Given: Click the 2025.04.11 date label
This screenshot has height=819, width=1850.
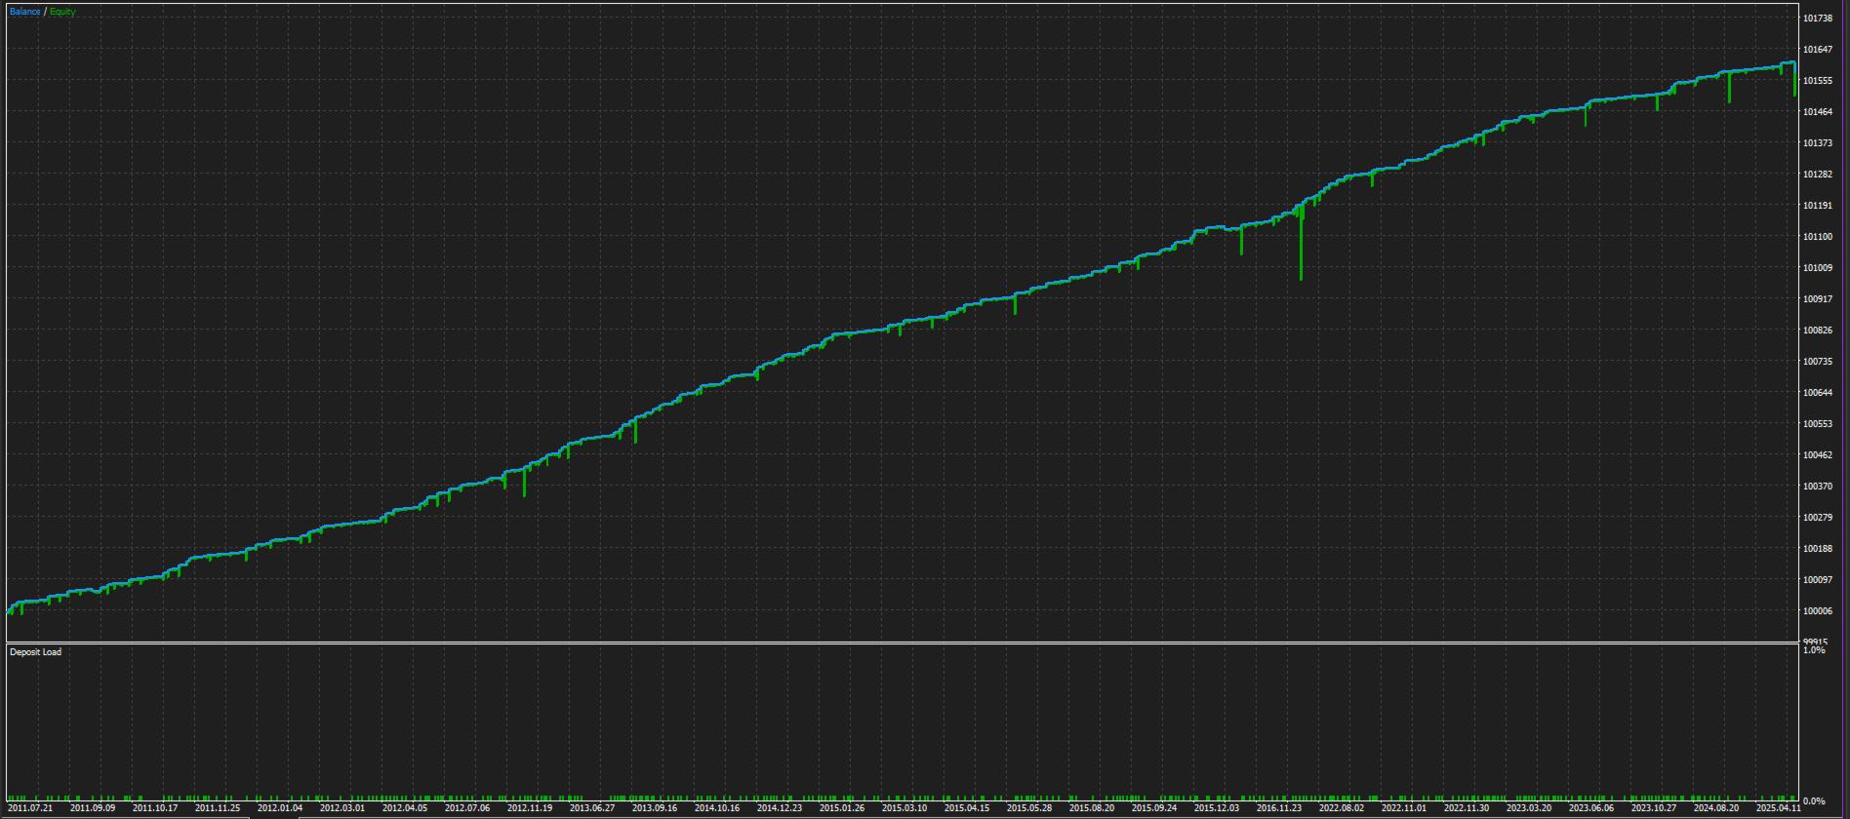Looking at the screenshot, I should click(x=1779, y=808).
